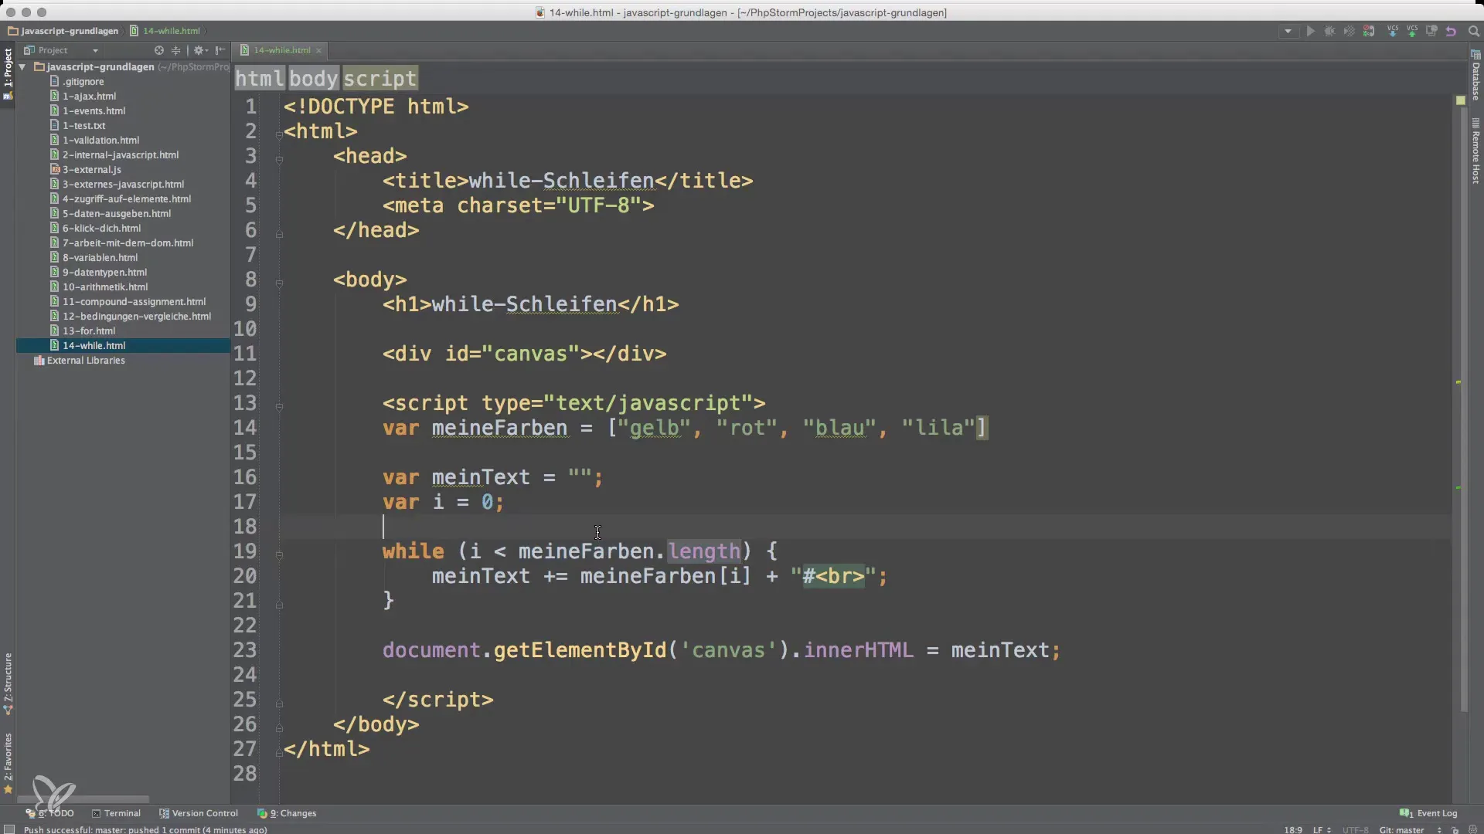
Task: Click the yellow warning stripe marker
Action: pos(1458,382)
